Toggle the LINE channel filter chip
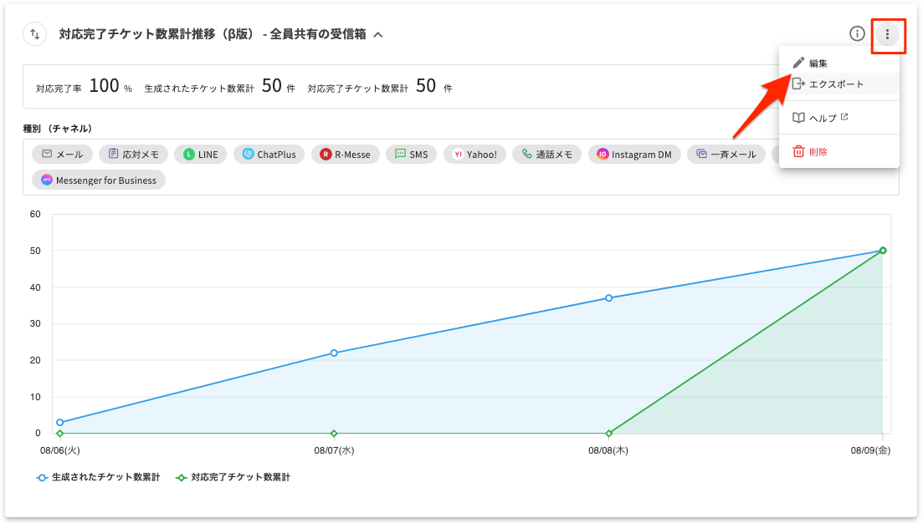 click(200, 155)
